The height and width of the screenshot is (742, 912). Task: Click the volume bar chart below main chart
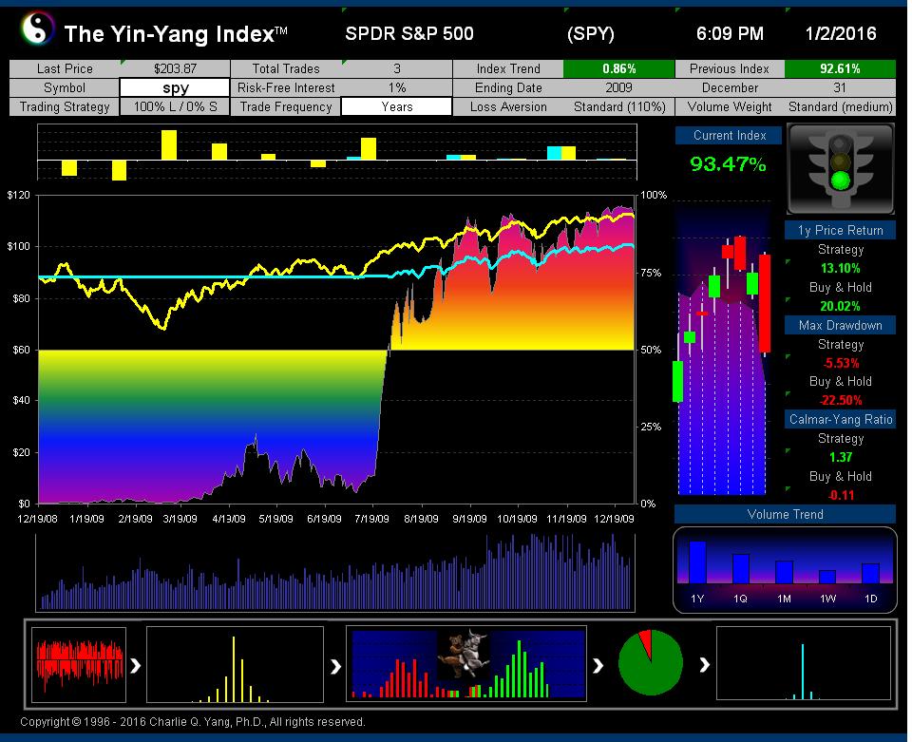click(x=335, y=573)
